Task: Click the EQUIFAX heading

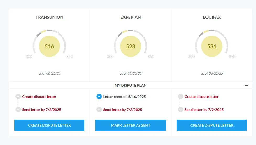Action: click(x=212, y=17)
